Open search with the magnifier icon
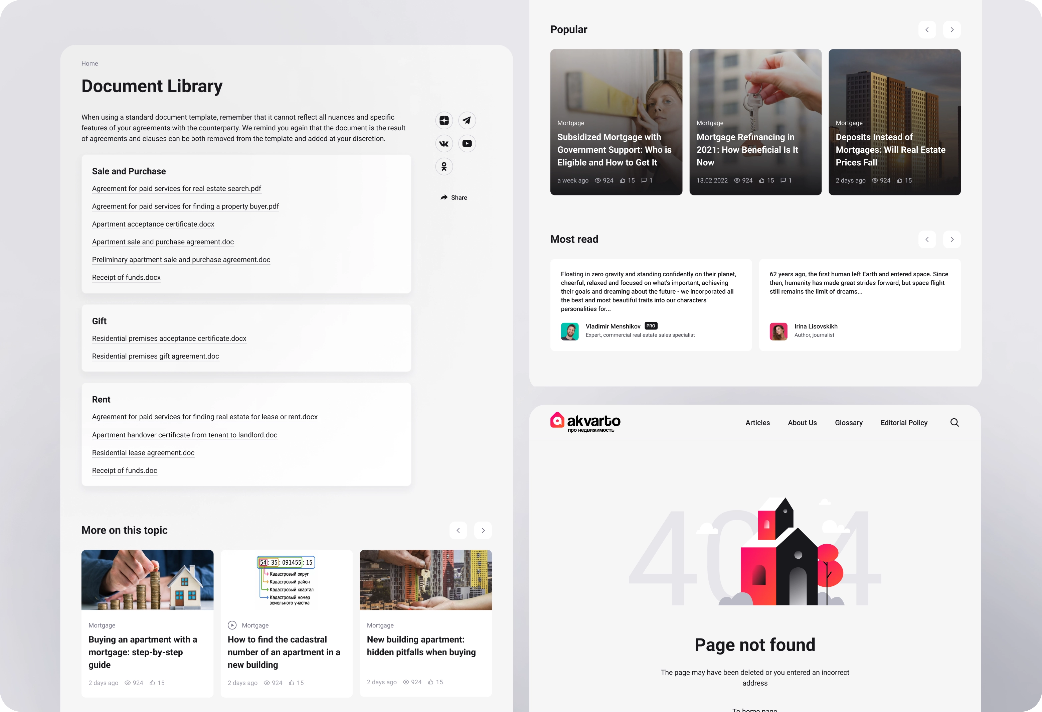Screen dimensions: 1042x712 (954, 423)
